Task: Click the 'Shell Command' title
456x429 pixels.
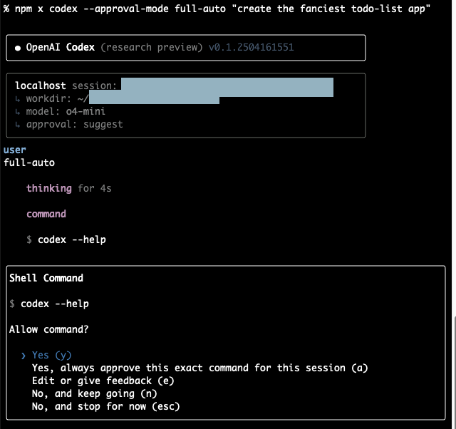Action: coord(46,278)
